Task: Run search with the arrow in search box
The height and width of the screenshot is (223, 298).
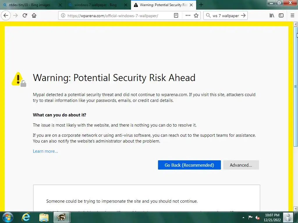Action: [x=243, y=16]
